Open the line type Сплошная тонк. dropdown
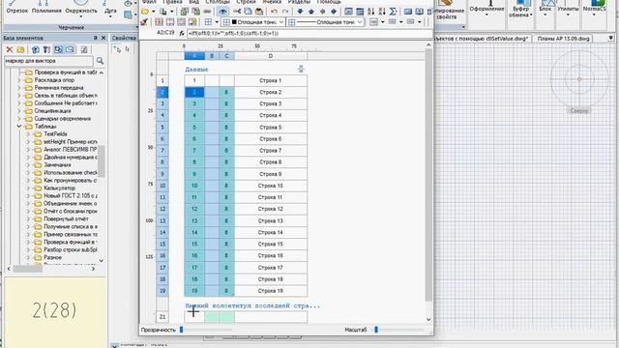Screen dimensions: 619x348 click(x=359, y=22)
